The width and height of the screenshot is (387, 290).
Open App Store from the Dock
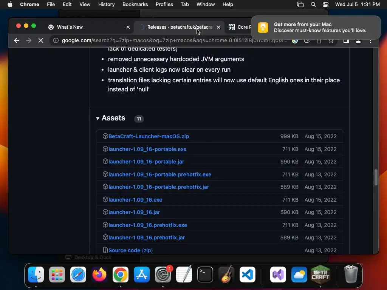pyautogui.click(x=142, y=274)
